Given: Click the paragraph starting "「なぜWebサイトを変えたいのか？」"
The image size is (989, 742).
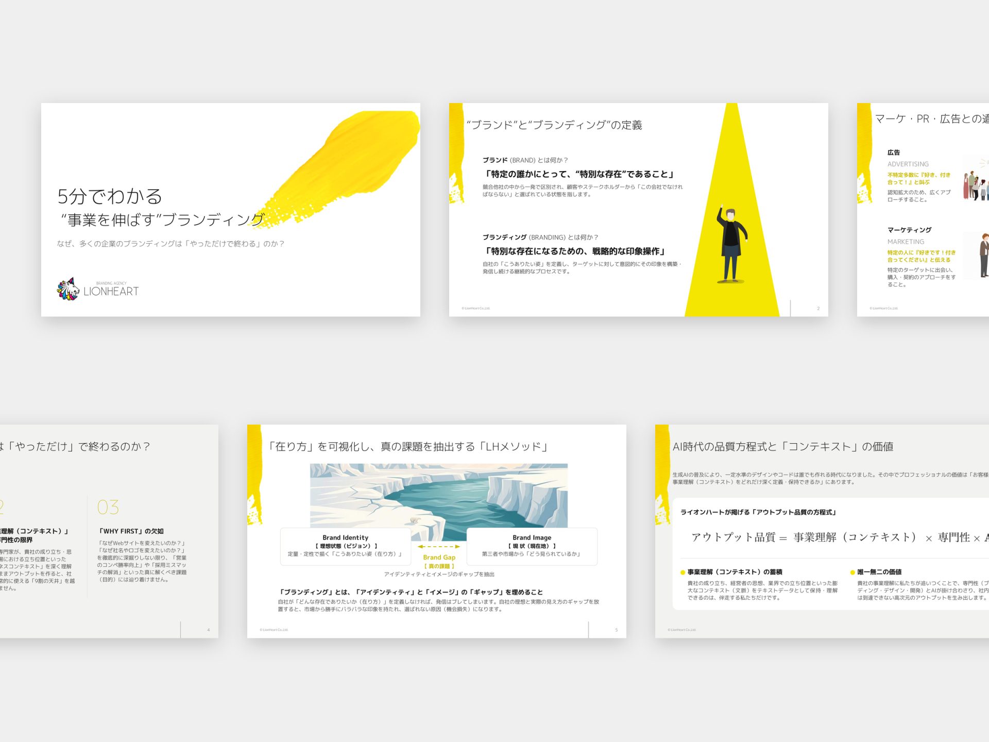Looking at the screenshot, I should 142,561.
